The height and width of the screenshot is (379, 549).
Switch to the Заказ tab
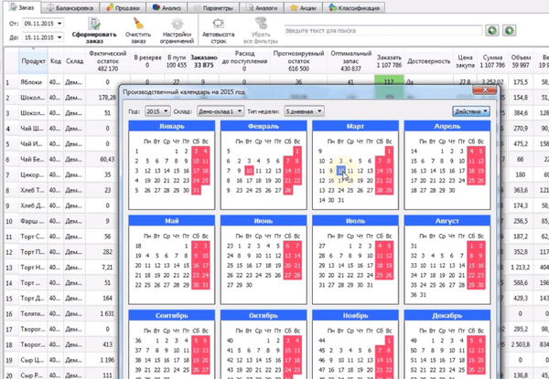22,7
